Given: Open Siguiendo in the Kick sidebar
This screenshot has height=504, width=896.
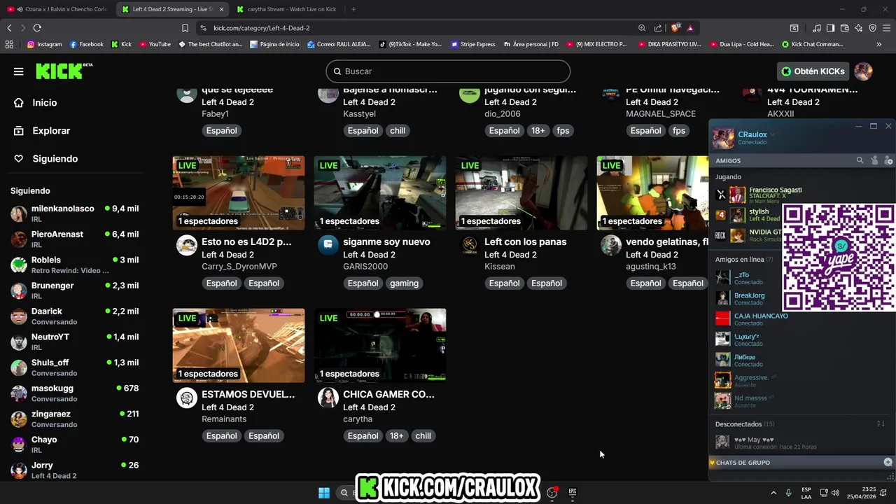Looking at the screenshot, I should pos(55,158).
